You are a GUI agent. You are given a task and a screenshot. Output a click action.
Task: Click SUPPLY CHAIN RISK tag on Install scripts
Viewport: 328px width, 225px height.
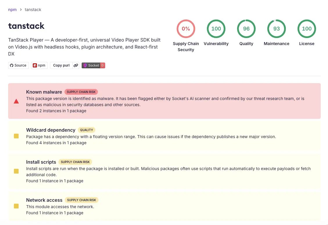(75, 162)
